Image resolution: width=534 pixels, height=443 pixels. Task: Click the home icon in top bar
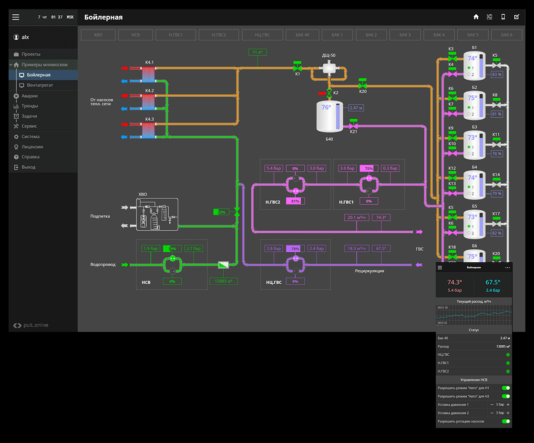point(476,17)
